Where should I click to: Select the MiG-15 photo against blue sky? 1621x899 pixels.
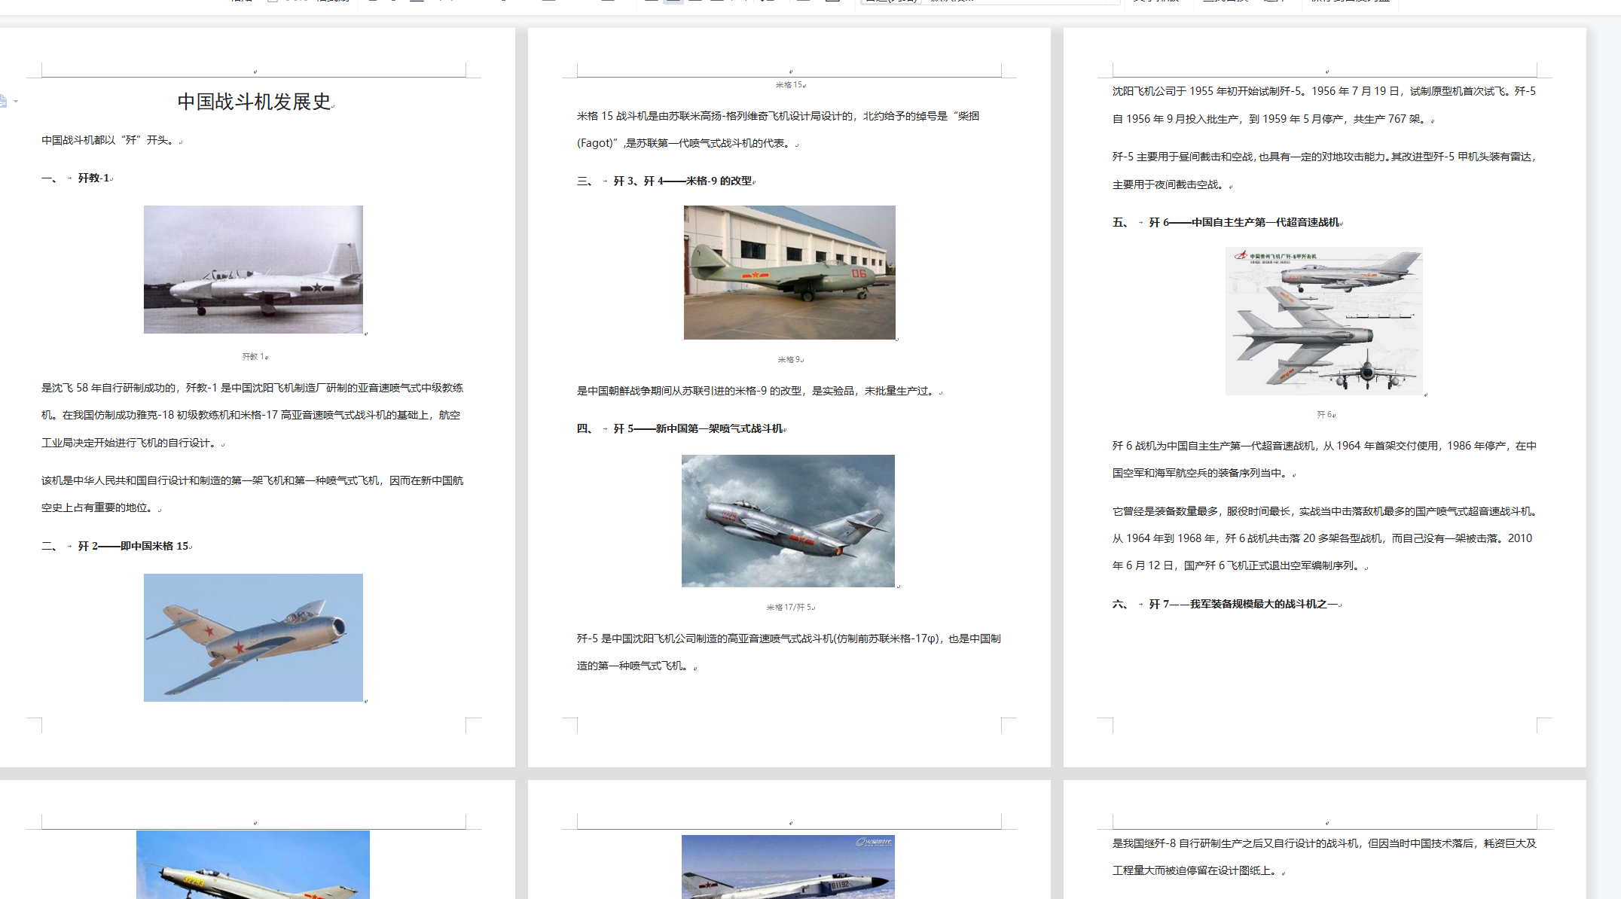253,638
